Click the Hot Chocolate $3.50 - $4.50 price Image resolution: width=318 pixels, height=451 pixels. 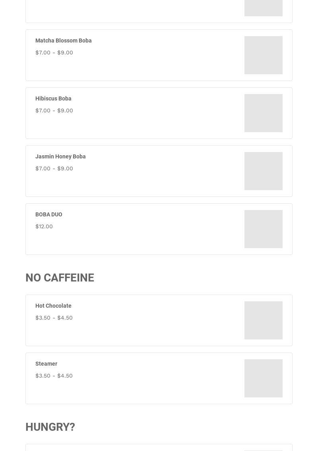[x=54, y=318]
